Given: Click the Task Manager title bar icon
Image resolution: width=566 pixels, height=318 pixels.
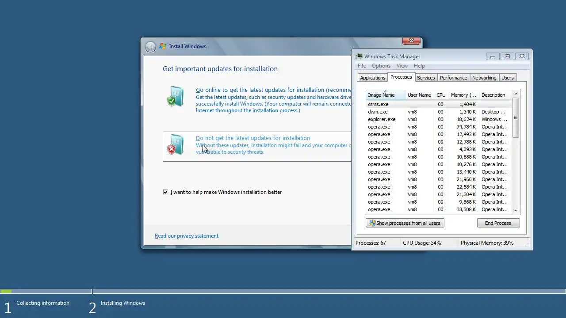Looking at the screenshot, I should (x=359, y=57).
